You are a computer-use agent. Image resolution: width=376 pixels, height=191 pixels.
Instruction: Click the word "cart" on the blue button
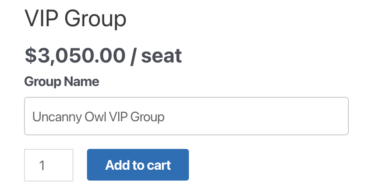[158, 165]
